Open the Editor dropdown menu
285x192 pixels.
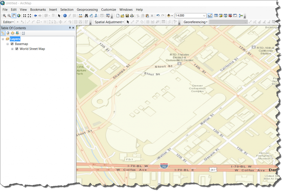(x=8, y=22)
